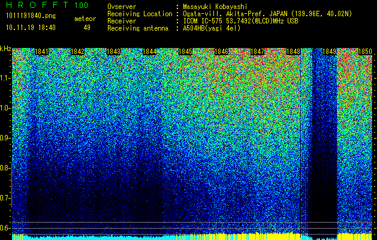Screen dimensions: 377x240
Task: Click the 1846 time marker
Action: pyautogui.click(x=221, y=52)
